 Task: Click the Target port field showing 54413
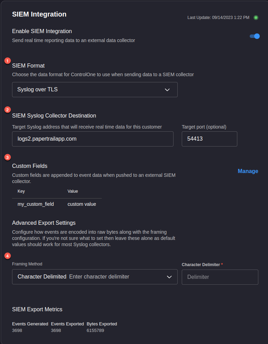tap(209, 139)
